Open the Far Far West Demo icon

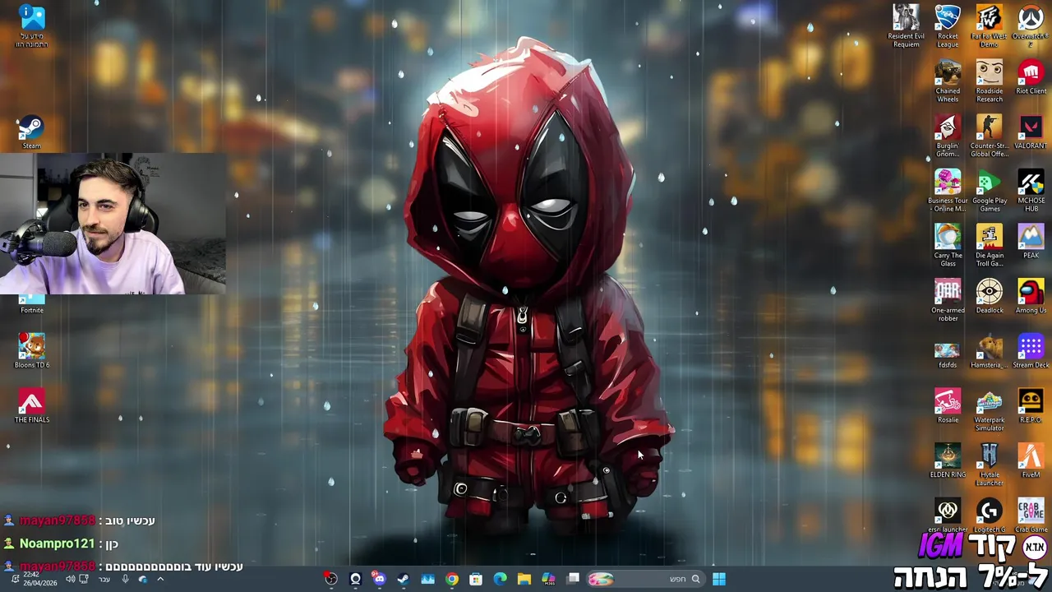[x=990, y=26]
